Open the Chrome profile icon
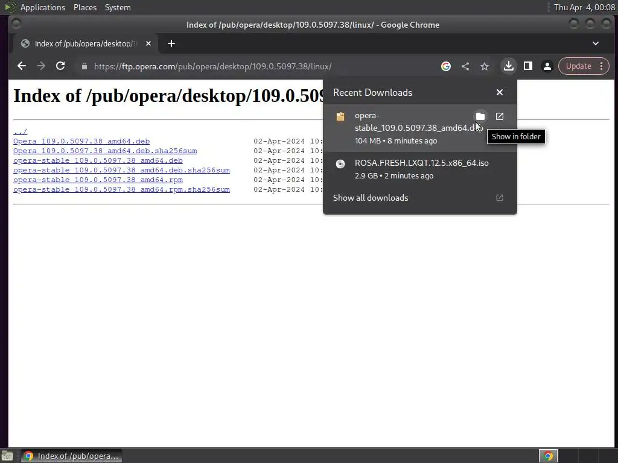Viewport: 618px width, 463px height. coord(547,66)
